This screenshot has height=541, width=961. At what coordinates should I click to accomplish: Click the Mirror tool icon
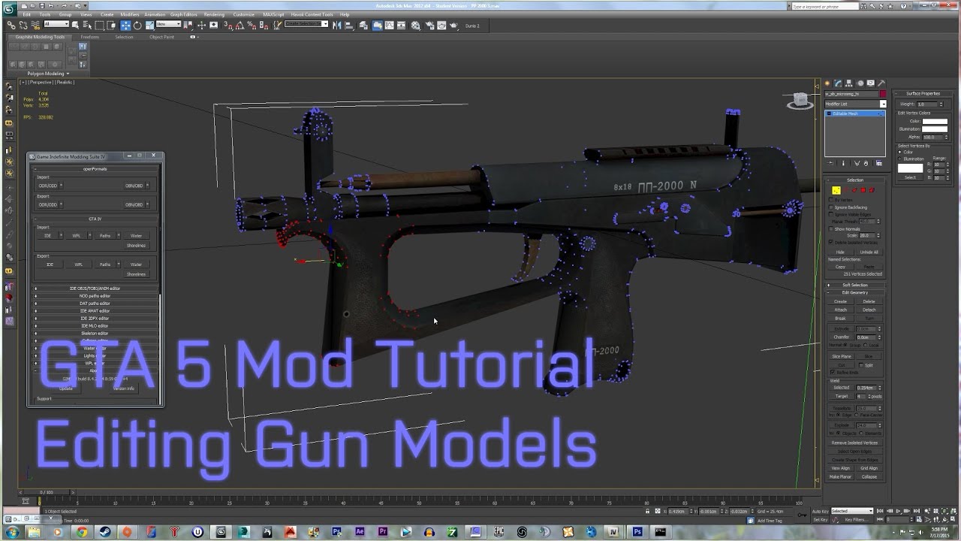[336, 26]
